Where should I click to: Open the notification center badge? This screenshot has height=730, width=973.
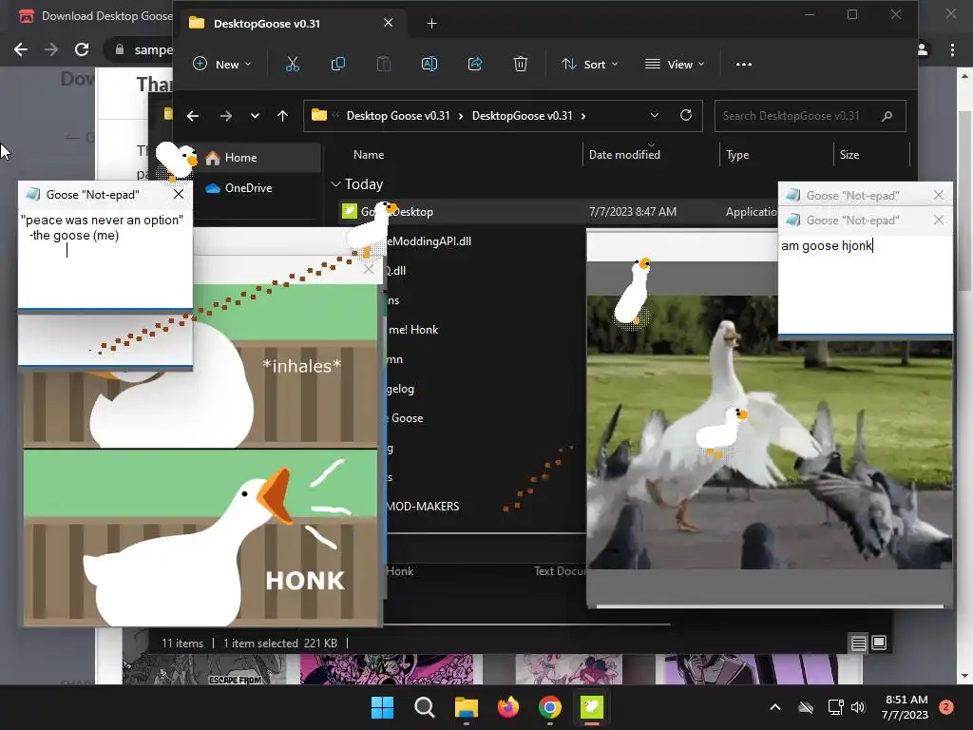pyautogui.click(x=946, y=707)
